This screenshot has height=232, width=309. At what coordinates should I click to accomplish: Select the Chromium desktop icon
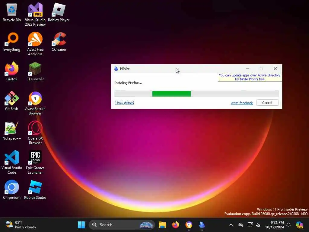[x=12, y=190]
